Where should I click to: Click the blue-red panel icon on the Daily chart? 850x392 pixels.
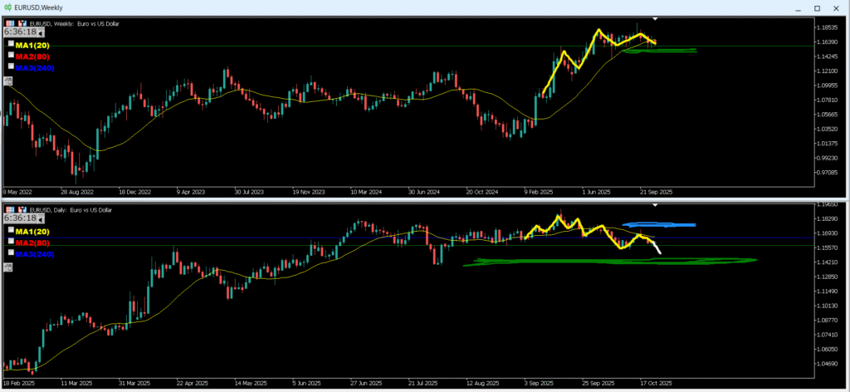[x=22, y=209]
